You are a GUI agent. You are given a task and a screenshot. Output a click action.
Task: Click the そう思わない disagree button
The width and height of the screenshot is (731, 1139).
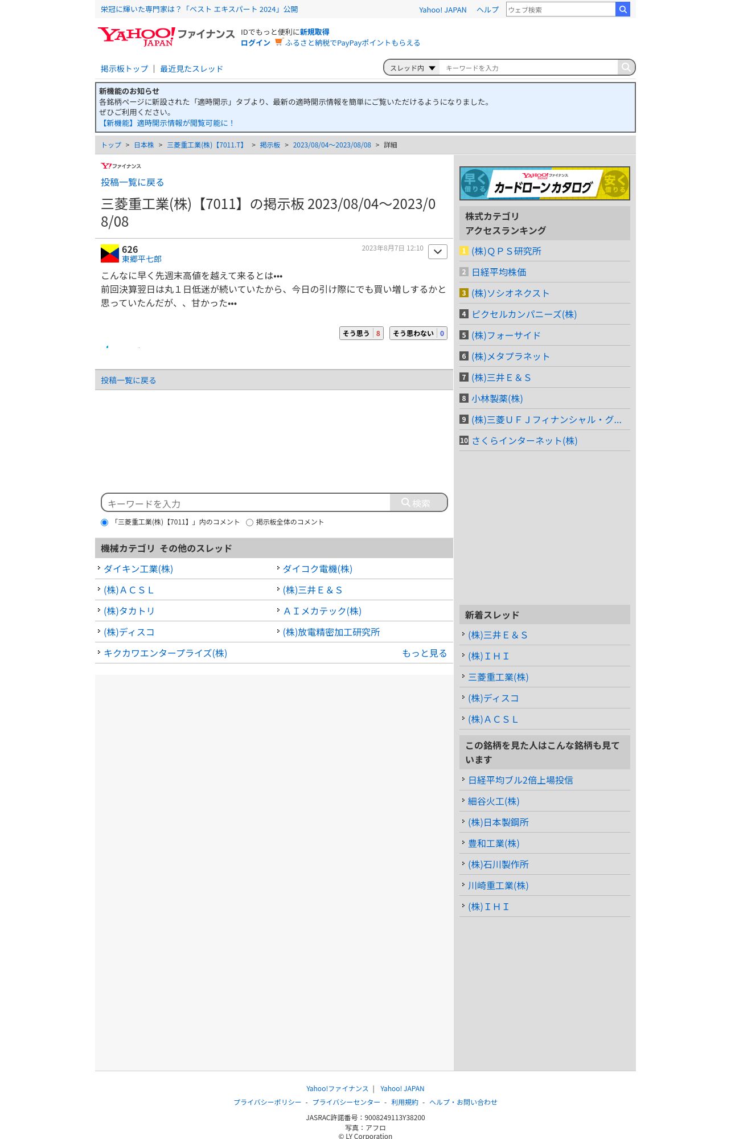[418, 333]
